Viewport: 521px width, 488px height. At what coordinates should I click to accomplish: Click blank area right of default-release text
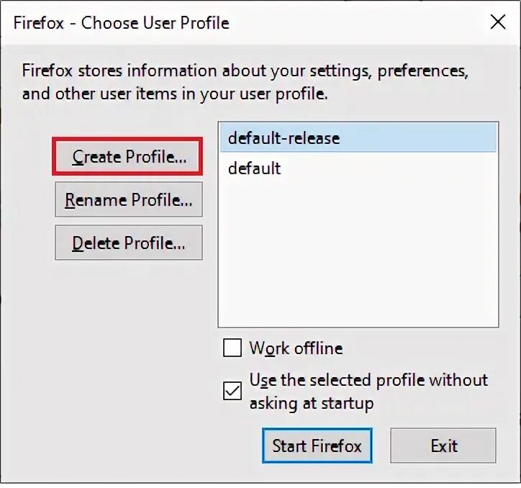[425, 137]
